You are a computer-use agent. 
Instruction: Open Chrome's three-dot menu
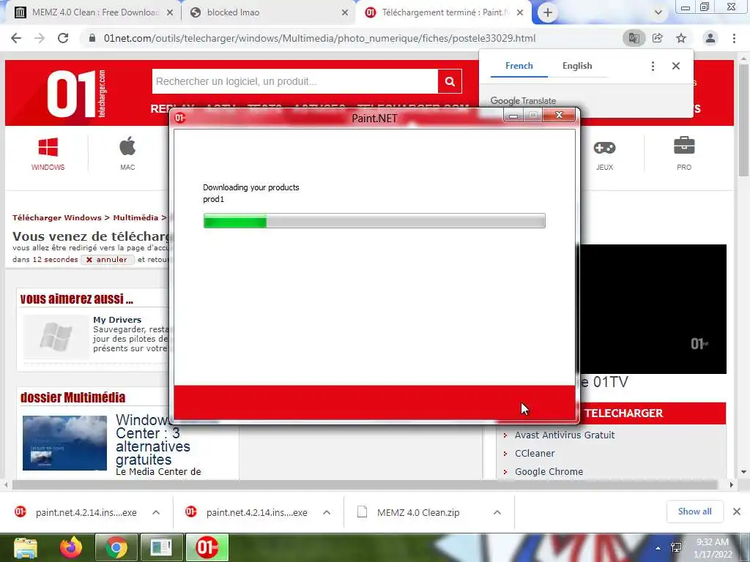[x=734, y=38]
